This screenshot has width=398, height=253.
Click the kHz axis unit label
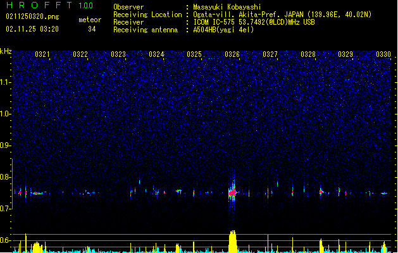[x=6, y=51]
